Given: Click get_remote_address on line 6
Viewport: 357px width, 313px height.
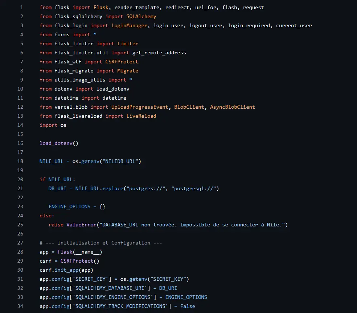Looking at the screenshot, I should [159, 53].
